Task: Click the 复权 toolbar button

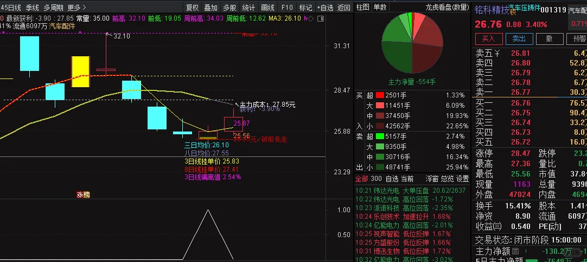Action: point(193,8)
